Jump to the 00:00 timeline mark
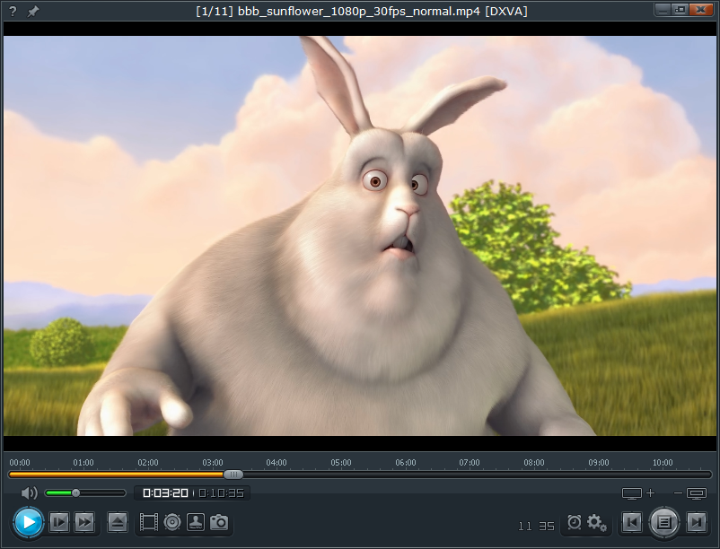Screen dimensions: 720x549 [20, 462]
